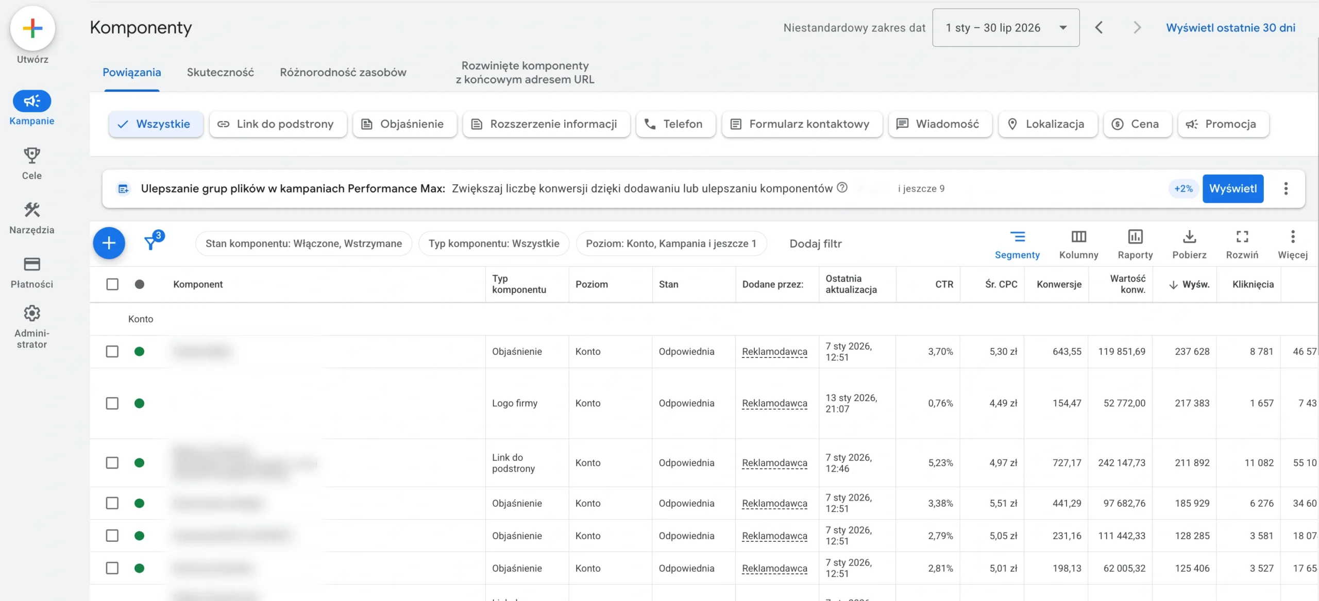Click help icon in recommendation banner
The width and height of the screenshot is (1319, 601).
point(842,187)
